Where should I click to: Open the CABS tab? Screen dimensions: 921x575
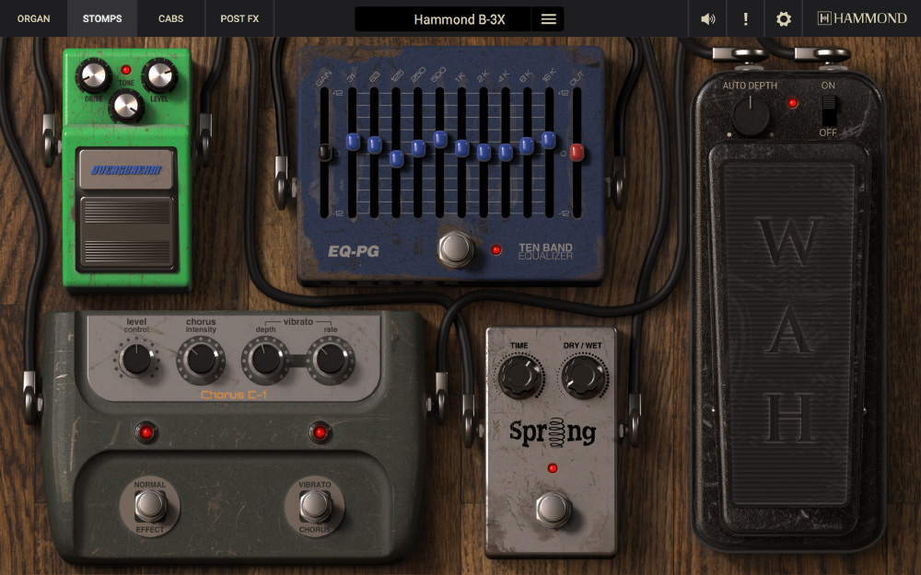click(171, 18)
